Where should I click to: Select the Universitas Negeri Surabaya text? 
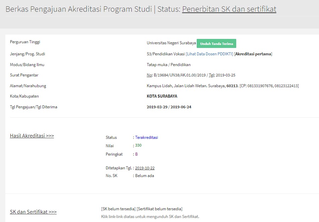[x=171, y=43]
